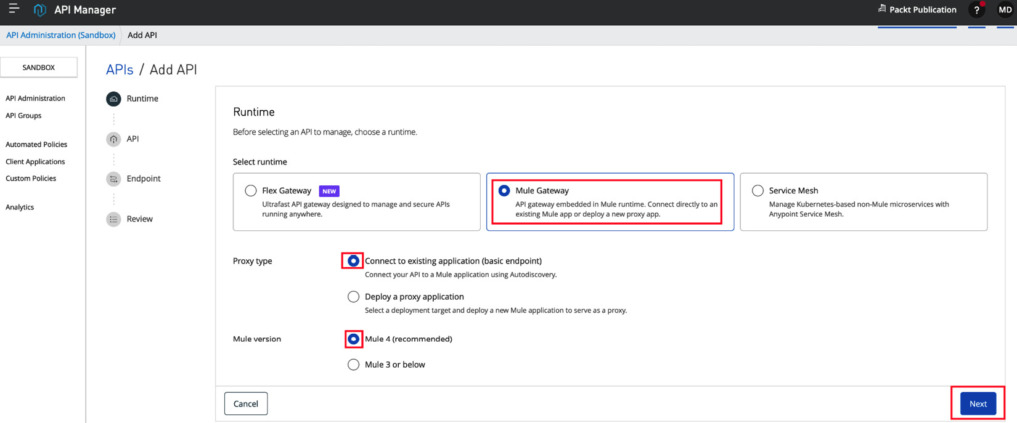Click the Flex Gateway description text
The height and width of the screenshot is (423, 1017).
(356, 209)
